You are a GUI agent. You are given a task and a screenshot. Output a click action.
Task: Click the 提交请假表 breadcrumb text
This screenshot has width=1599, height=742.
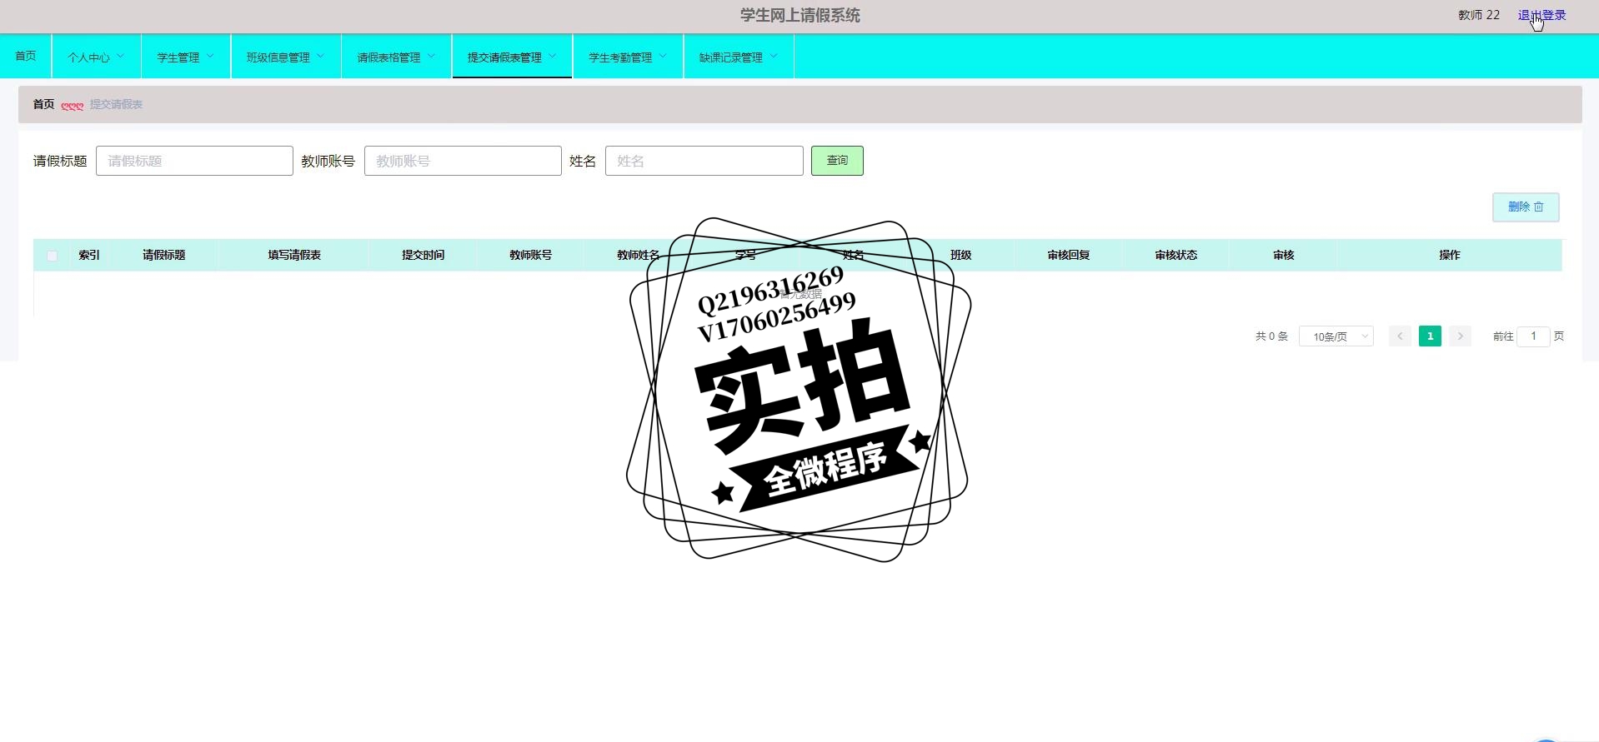point(116,104)
